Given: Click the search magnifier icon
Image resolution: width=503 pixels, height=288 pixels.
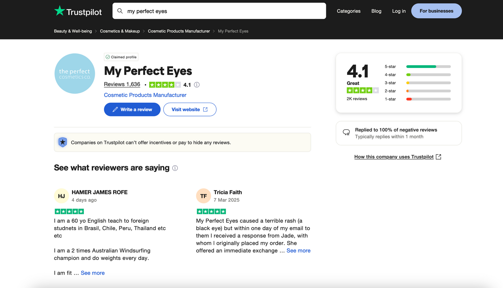Looking at the screenshot, I should (x=120, y=11).
